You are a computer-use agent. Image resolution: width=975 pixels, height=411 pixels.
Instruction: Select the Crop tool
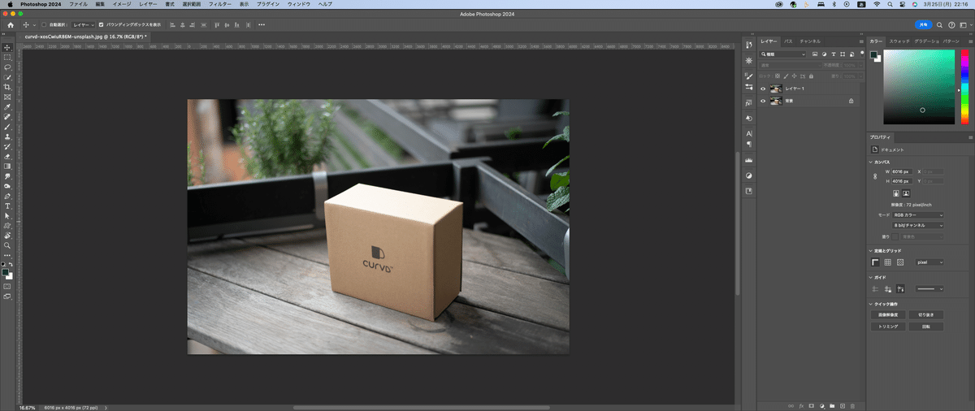(x=7, y=87)
